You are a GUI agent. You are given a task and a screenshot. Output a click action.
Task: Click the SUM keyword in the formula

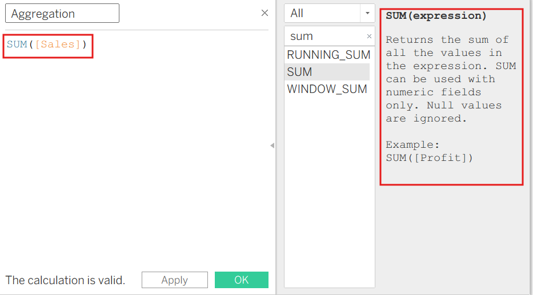pos(17,44)
